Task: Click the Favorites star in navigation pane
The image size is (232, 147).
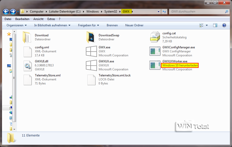Action: coord(9,34)
